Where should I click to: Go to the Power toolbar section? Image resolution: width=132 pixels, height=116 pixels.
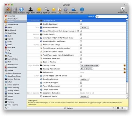pos(54,10)
